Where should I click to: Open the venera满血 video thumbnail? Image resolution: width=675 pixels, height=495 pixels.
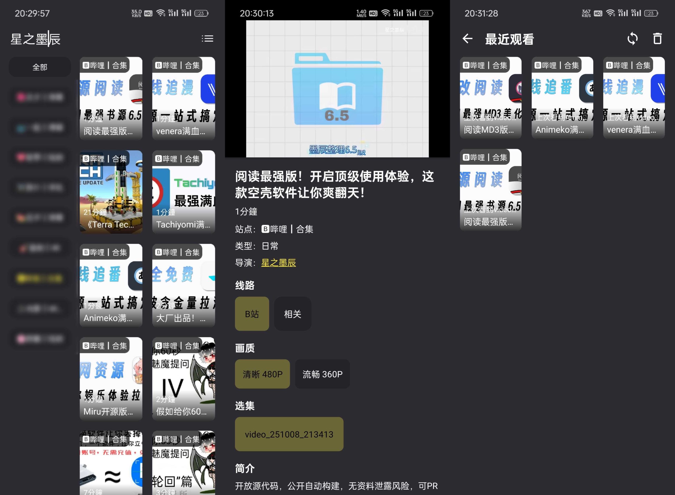183,99
